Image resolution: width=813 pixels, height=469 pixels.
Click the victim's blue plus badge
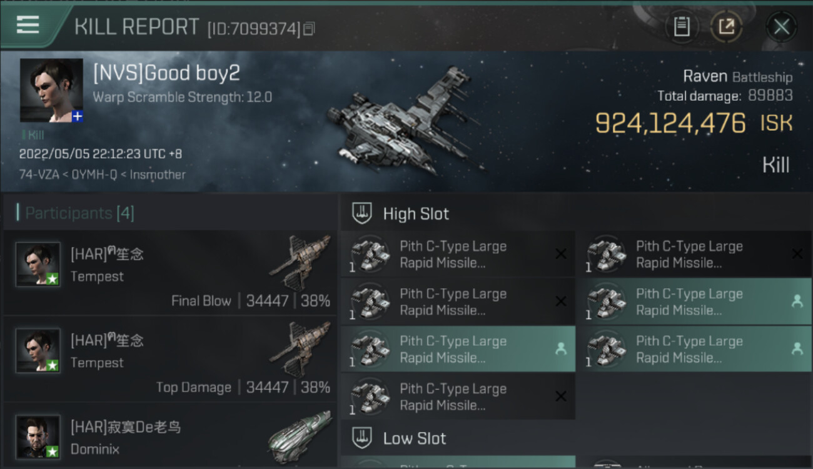(78, 116)
